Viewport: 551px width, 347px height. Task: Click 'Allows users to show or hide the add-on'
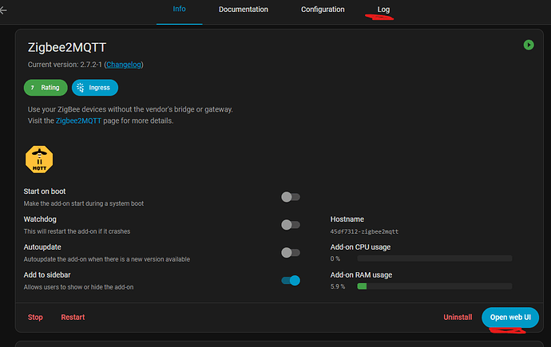coord(79,287)
